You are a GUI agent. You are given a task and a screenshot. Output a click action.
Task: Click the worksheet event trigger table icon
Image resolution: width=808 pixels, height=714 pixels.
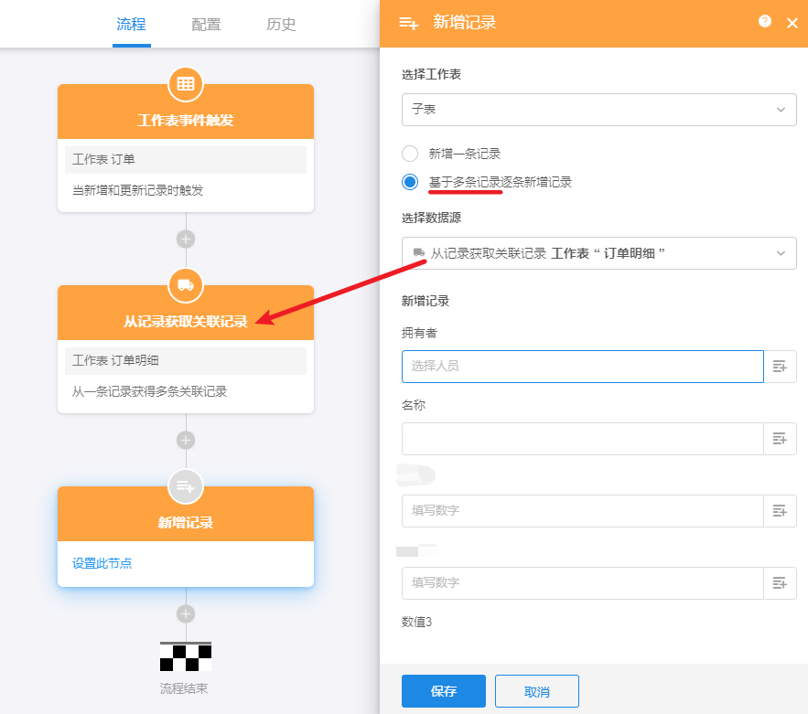[186, 84]
